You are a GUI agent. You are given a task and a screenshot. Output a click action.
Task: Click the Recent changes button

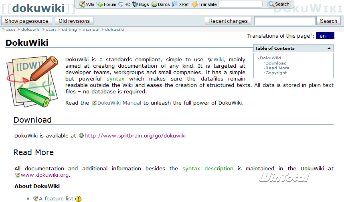click(228, 21)
